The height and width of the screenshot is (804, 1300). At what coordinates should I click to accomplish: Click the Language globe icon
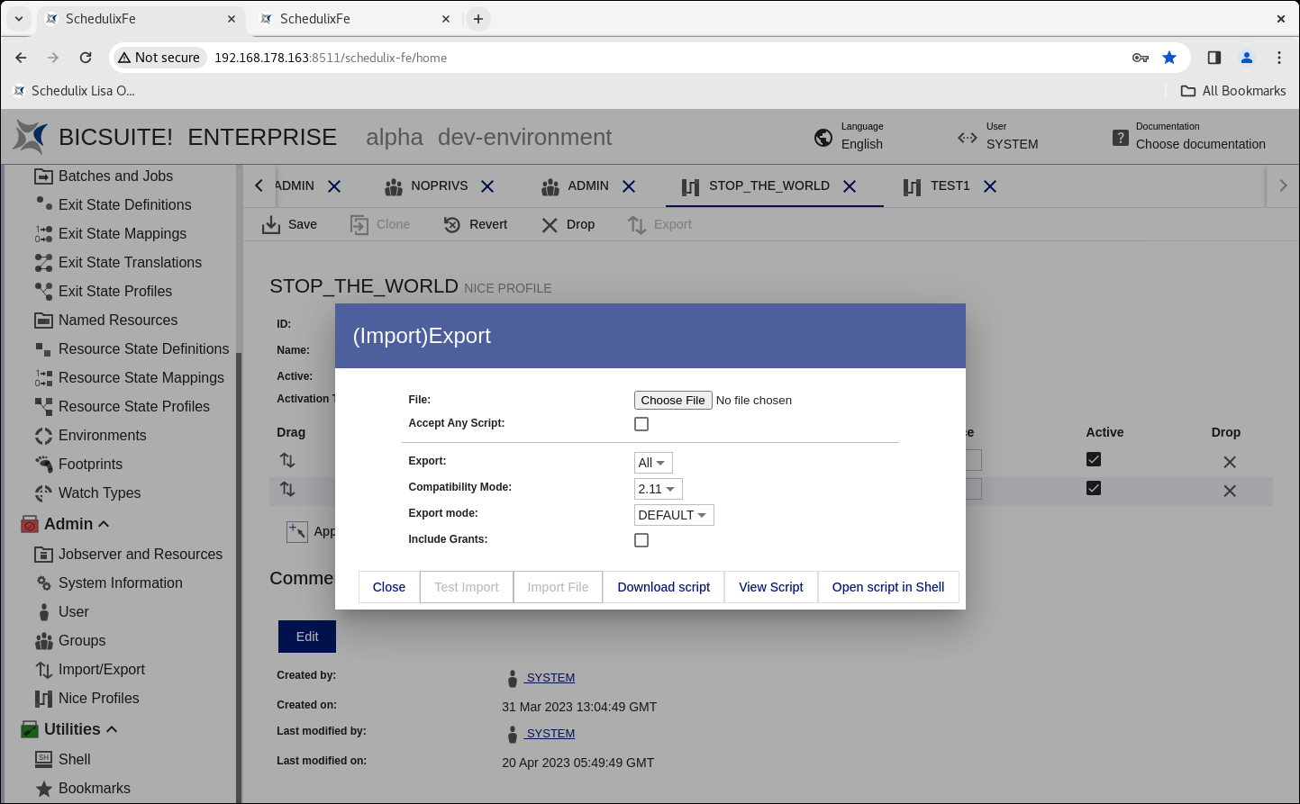coord(823,138)
